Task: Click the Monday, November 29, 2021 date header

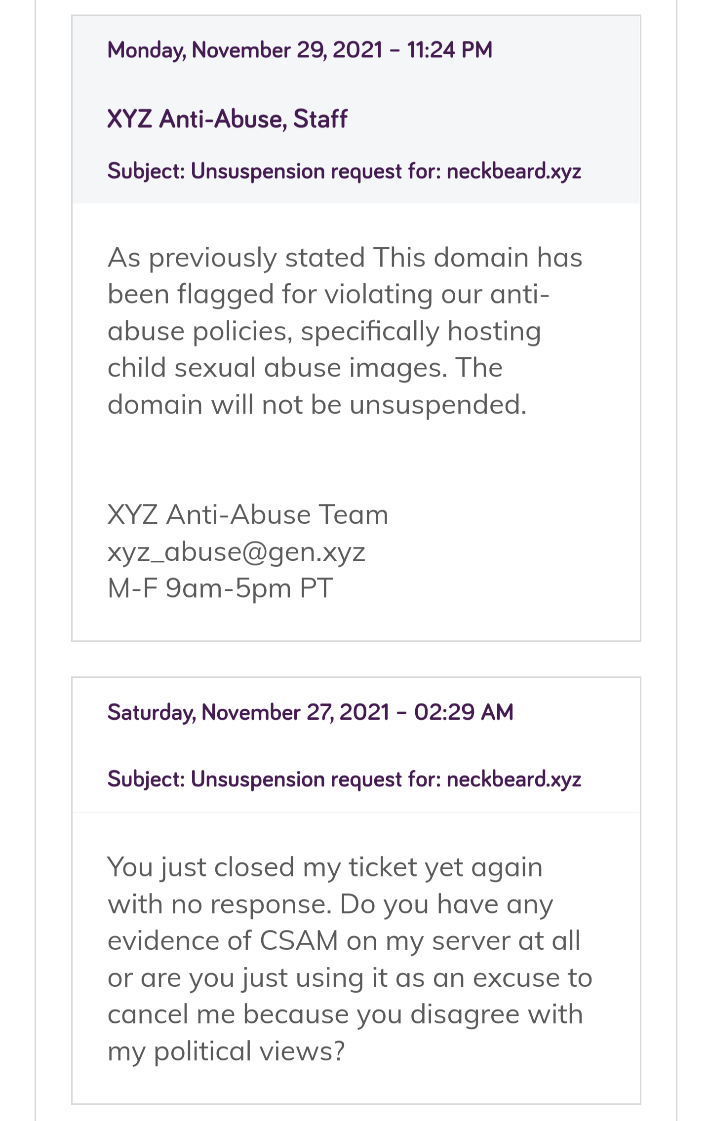Action: pos(300,50)
